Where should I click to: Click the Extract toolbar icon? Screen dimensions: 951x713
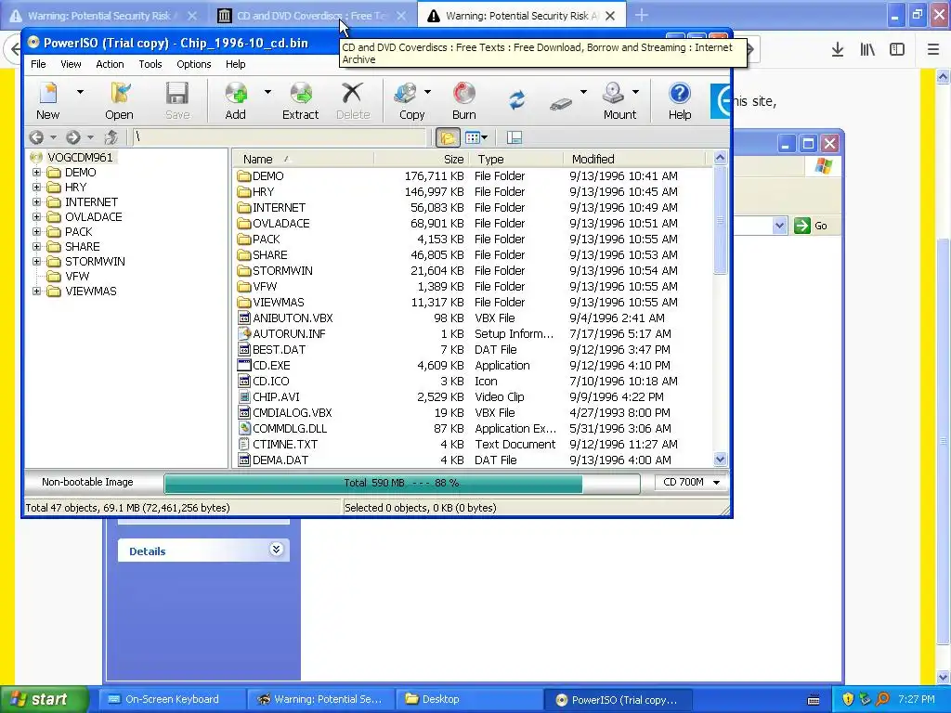click(x=300, y=94)
